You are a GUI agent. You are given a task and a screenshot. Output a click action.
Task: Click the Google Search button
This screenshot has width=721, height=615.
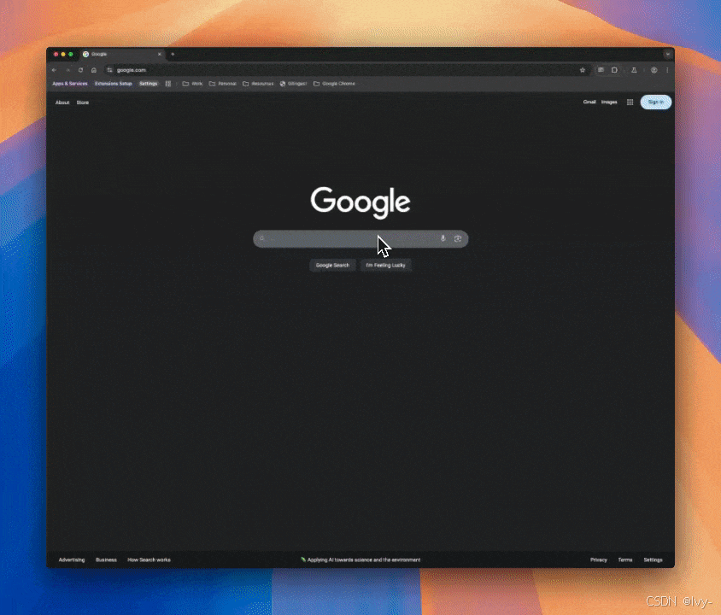332,265
